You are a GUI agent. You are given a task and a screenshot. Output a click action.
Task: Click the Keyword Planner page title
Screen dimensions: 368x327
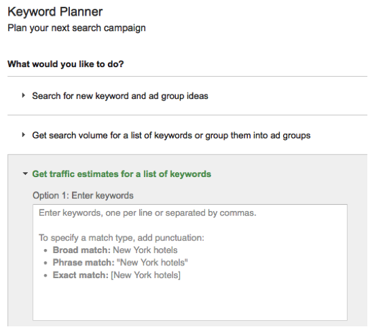(x=55, y=12)
